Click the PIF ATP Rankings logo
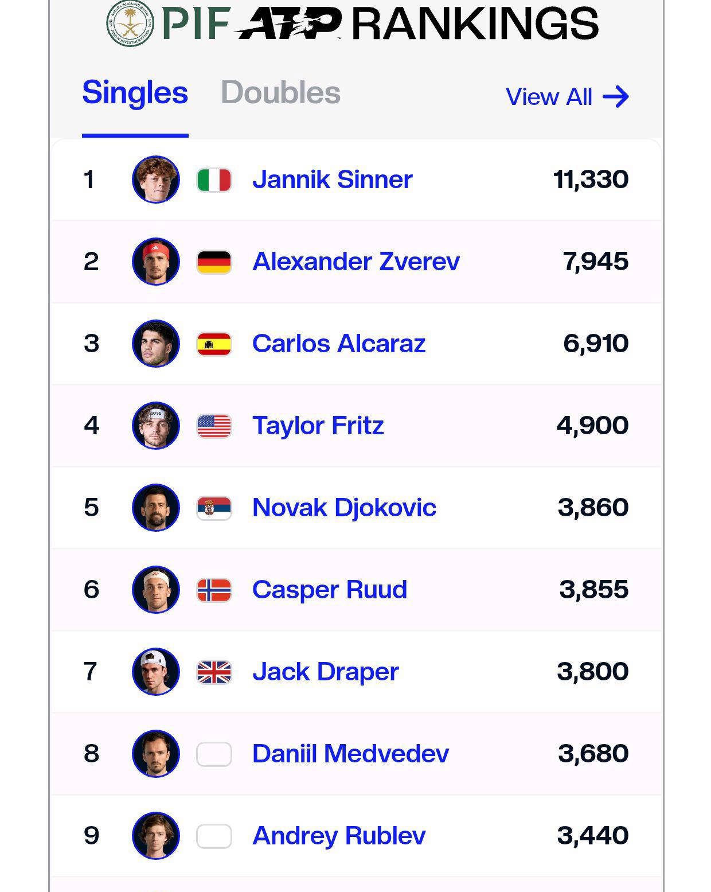 click(352, 24)
